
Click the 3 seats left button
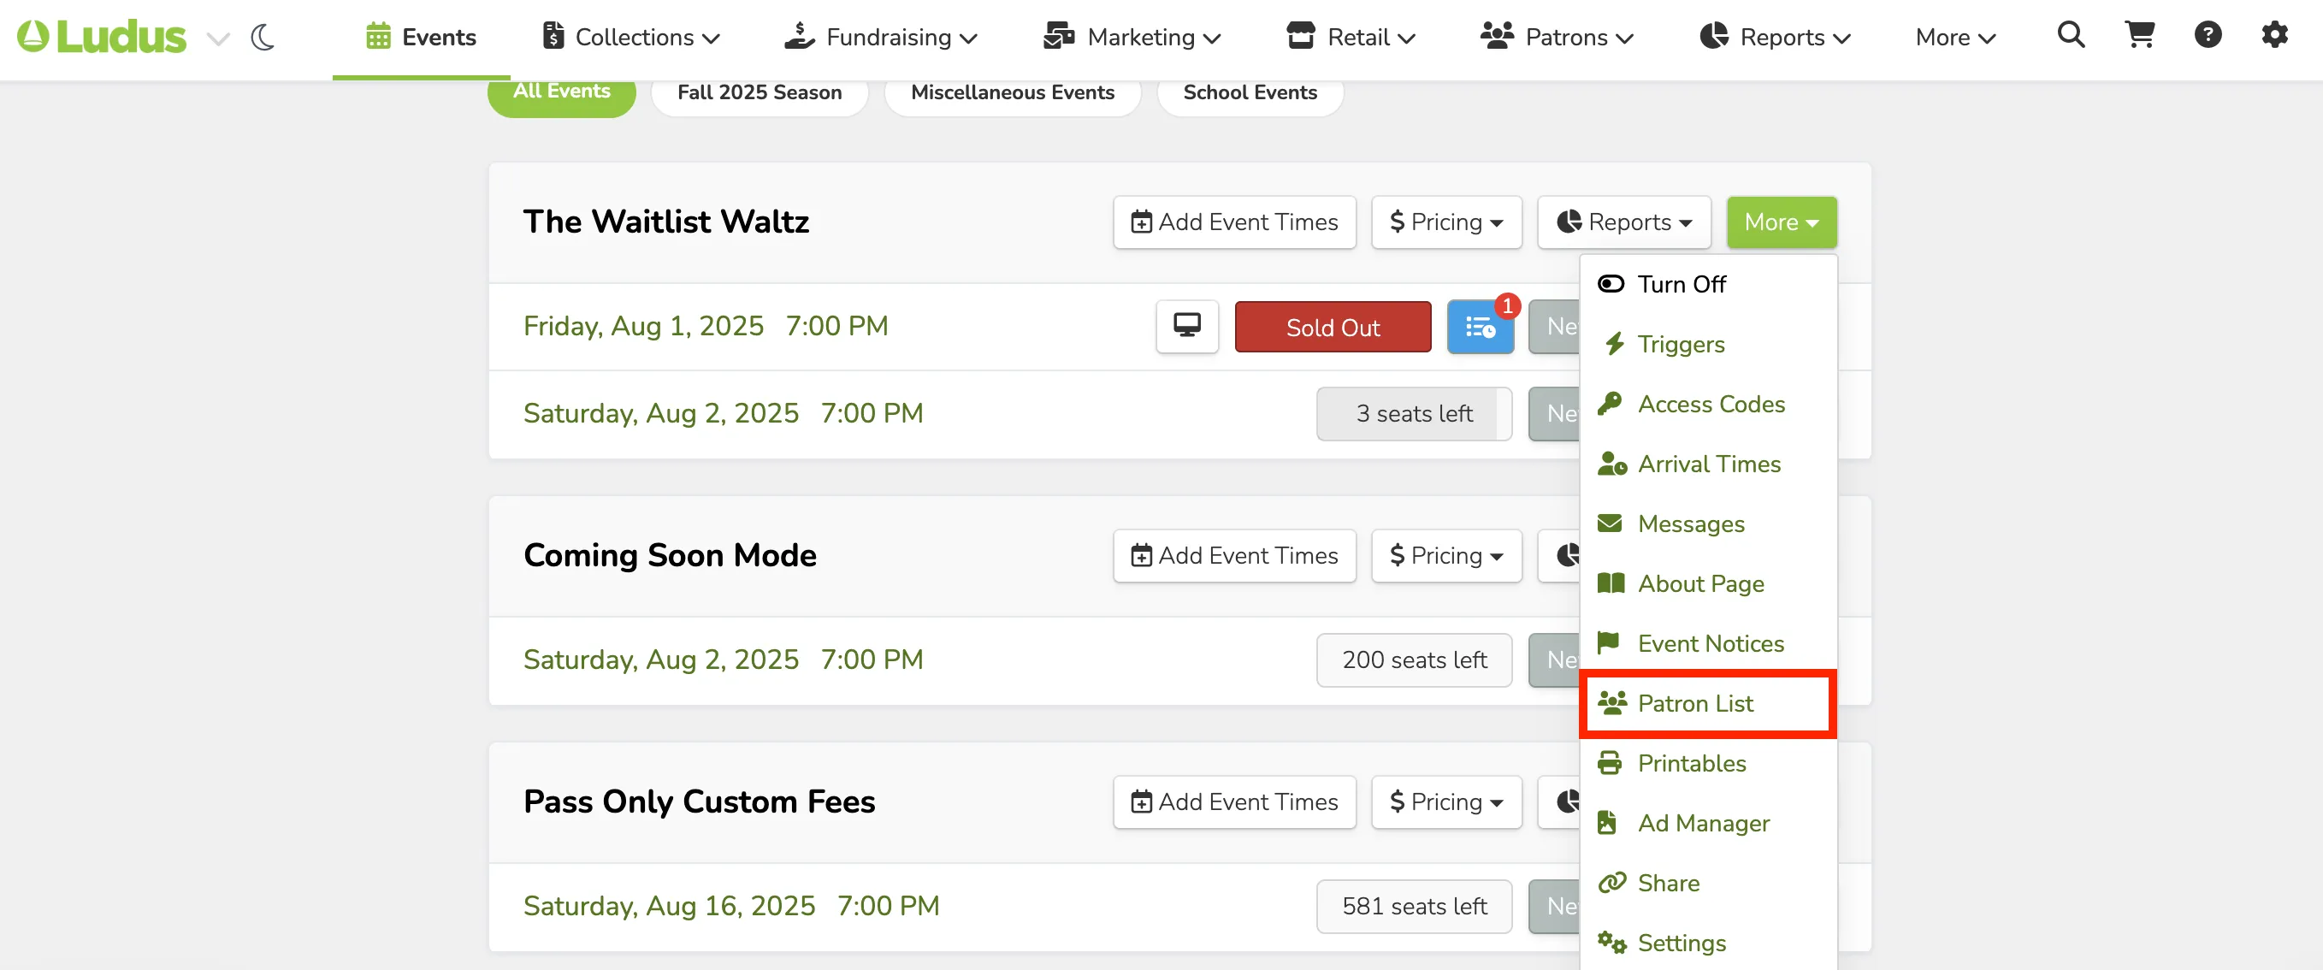(x=1414, y=414)
